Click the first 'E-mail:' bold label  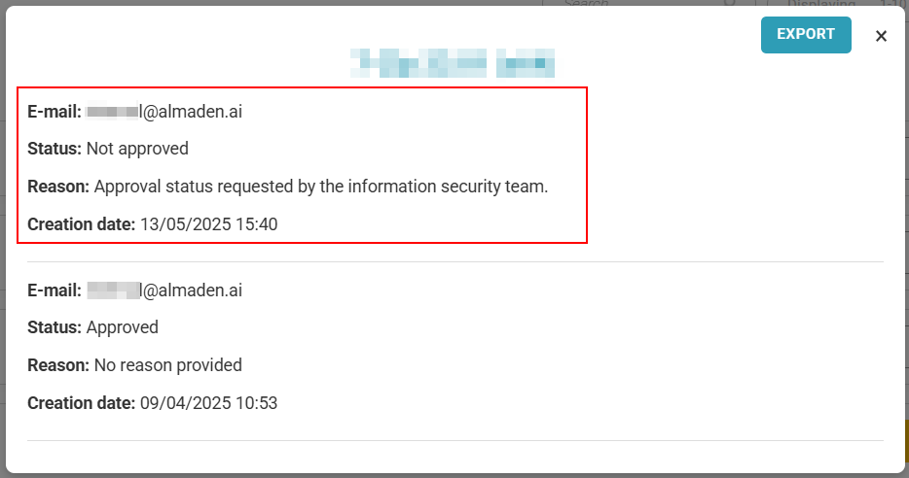(x=55, y=111)
